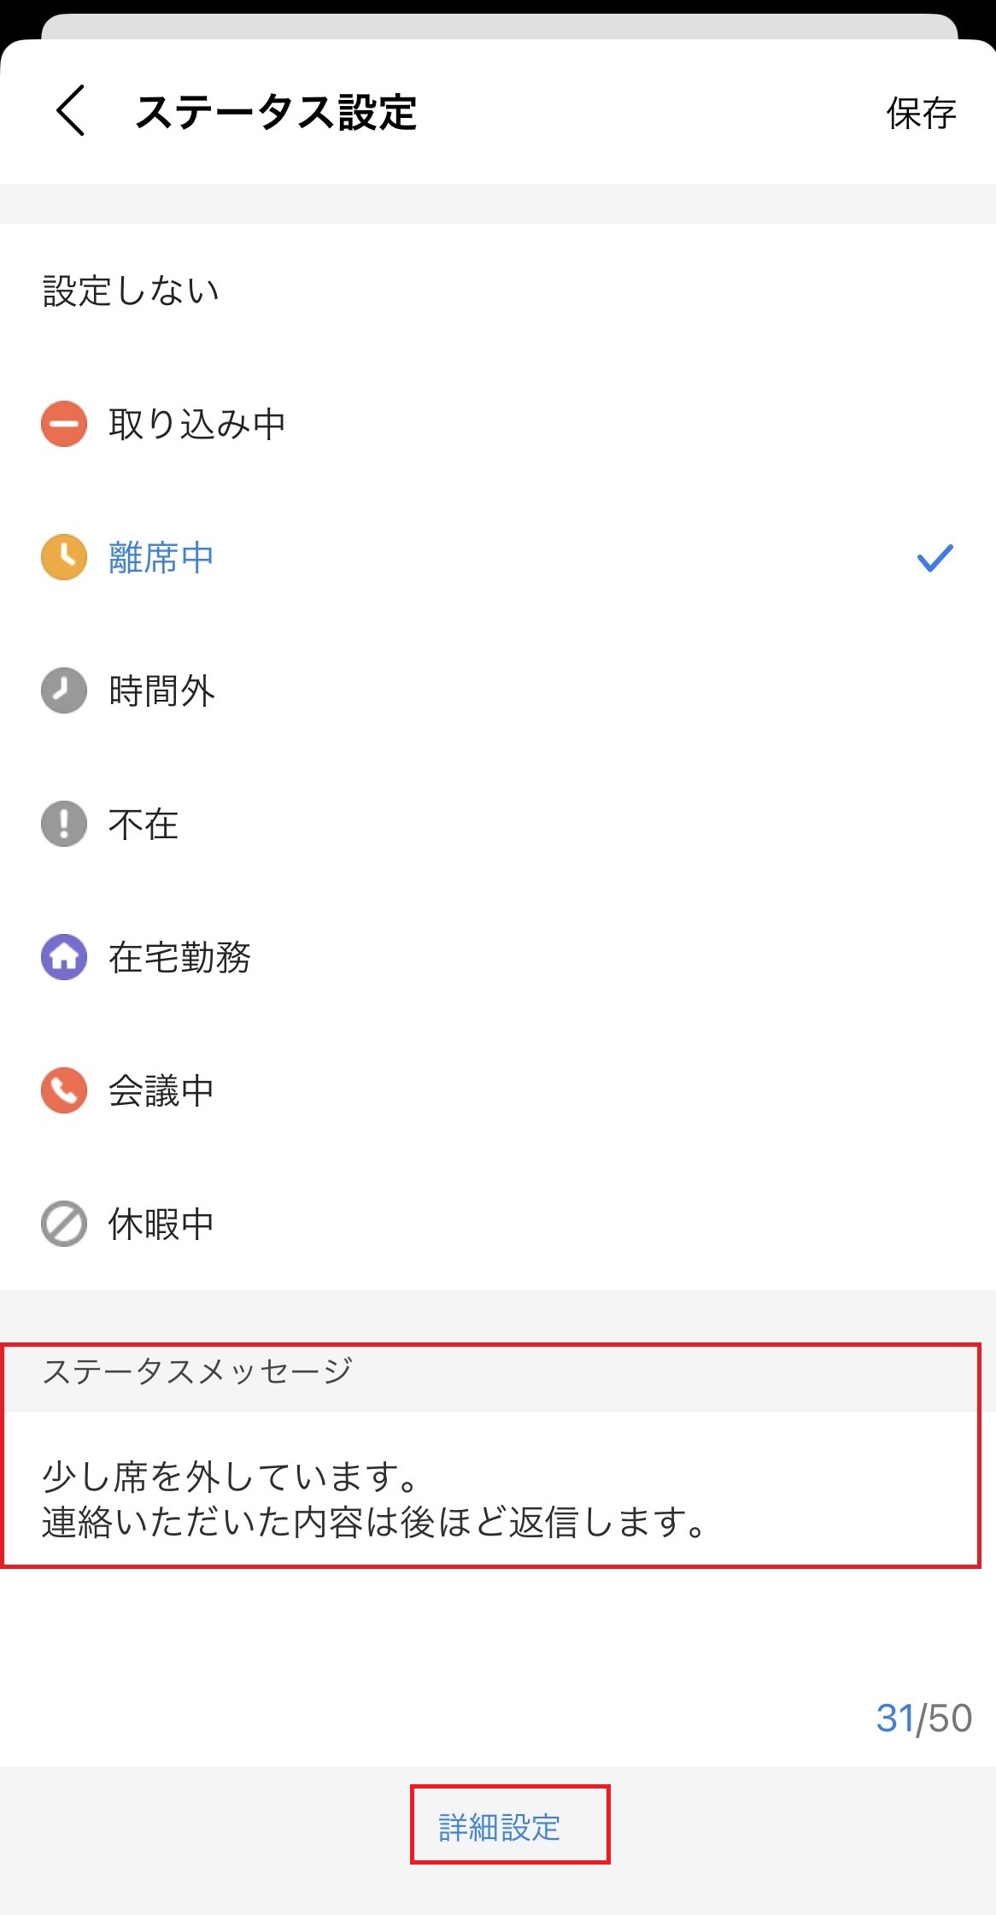Tap the crossed-circle vacation (休暇中) icon

point(64,1224)
